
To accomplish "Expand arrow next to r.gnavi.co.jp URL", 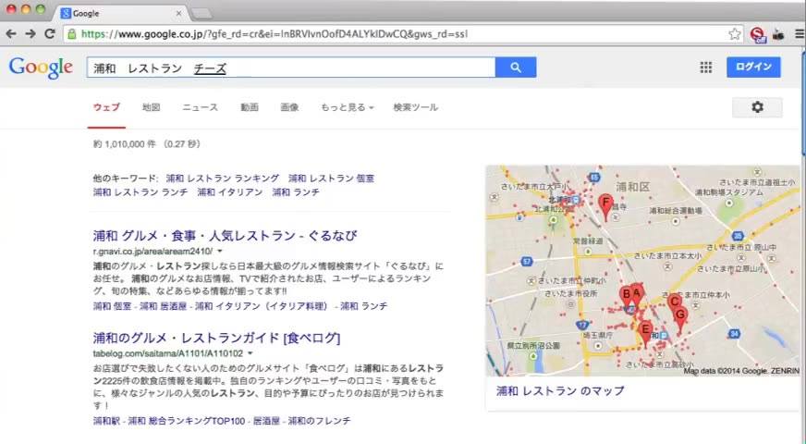I will tap(219, 251).
